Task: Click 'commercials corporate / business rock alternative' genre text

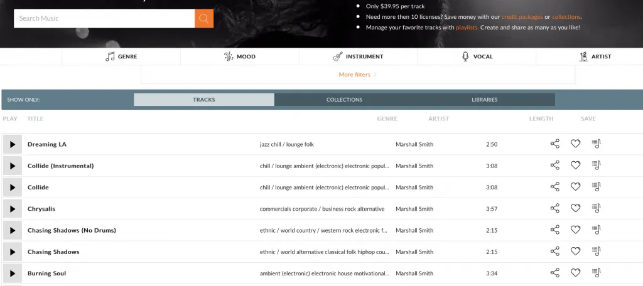Action: pyautogui.click(x=322, y=209)
